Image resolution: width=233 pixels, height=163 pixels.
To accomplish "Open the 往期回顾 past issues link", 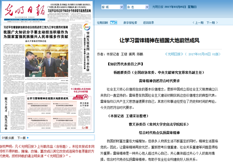I will (103, 23).
